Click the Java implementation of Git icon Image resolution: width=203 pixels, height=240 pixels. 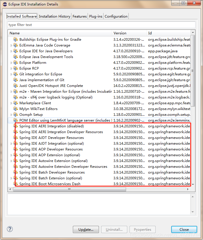click(16, 80)
